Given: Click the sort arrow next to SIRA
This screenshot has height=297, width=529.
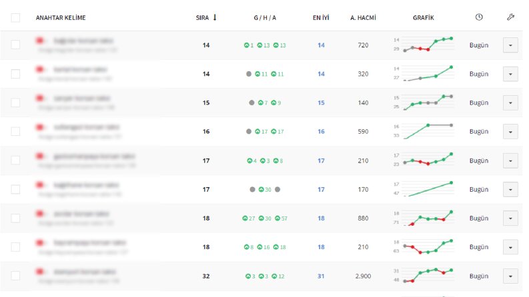Looking at the screenshot, I should [215, 17].
